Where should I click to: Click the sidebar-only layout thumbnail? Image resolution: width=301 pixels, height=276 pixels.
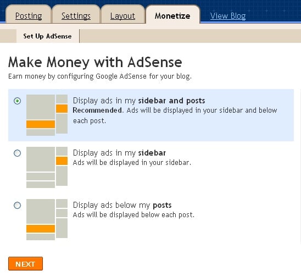[47, 167]
